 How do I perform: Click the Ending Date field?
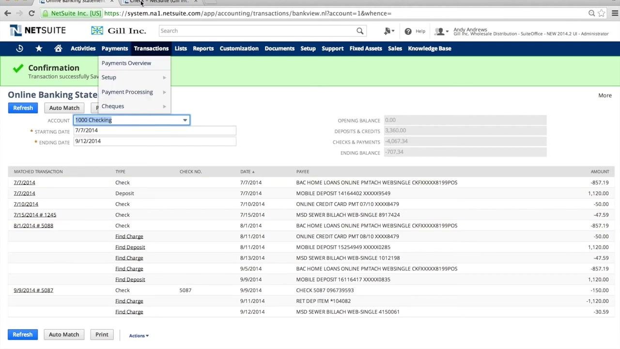point(155,141)
